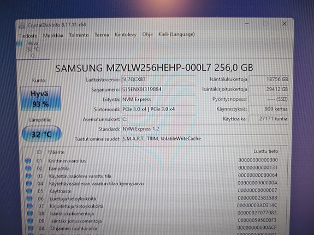The height and width of the screenshot is (235, 314).
Task: Open the Tiedosto menu
Action: (28, 36)
